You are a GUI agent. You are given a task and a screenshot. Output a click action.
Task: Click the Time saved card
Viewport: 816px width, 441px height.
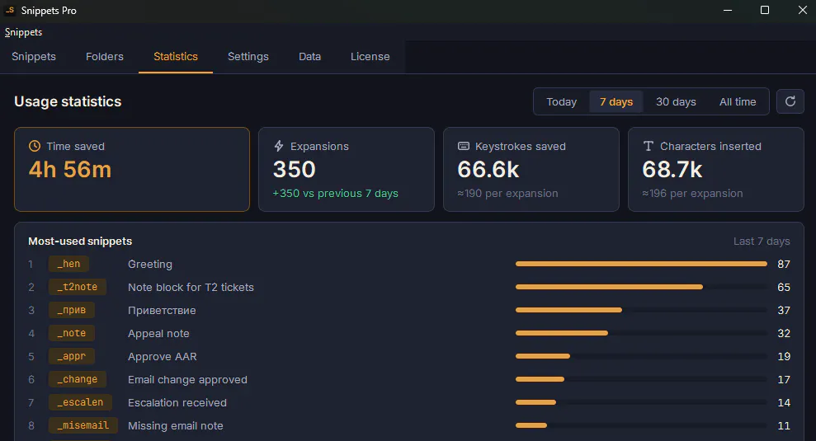(x=132, y=170)
